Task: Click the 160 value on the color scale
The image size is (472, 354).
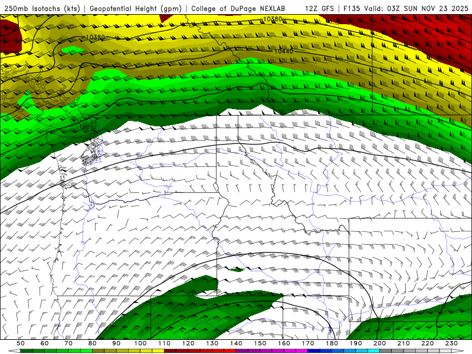Action: [284, 343]
